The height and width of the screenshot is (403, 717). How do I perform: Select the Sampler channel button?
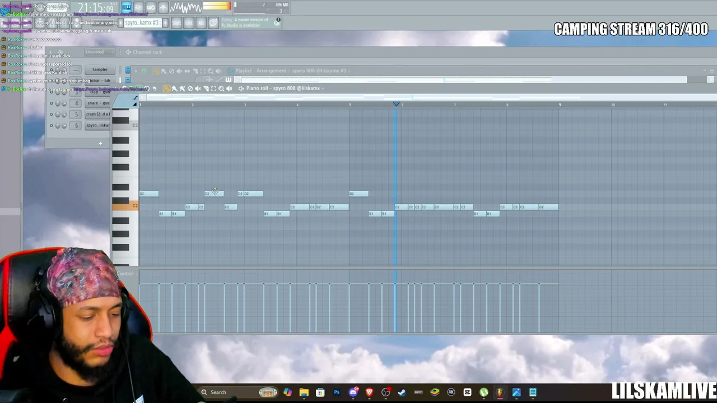click(100, 69)
